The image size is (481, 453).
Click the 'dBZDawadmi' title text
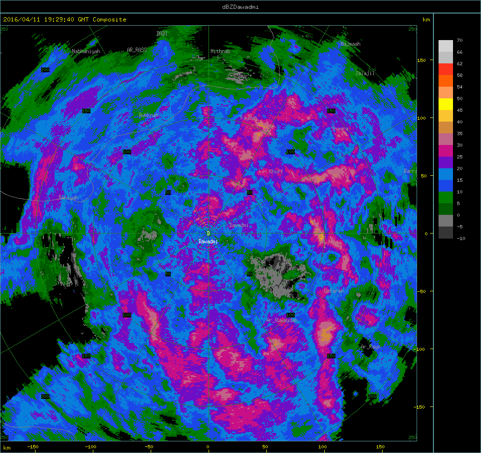(x=240, y=7)
